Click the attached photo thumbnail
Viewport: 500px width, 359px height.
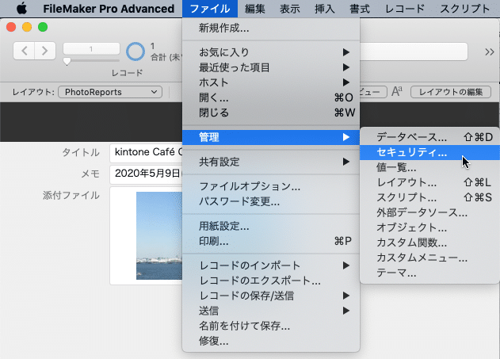click(x=159, y=235)
